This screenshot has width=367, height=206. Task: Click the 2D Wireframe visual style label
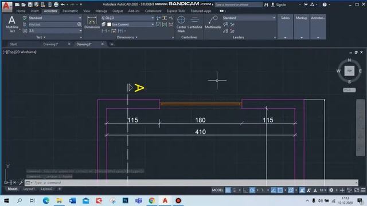[x=26, y=52]
